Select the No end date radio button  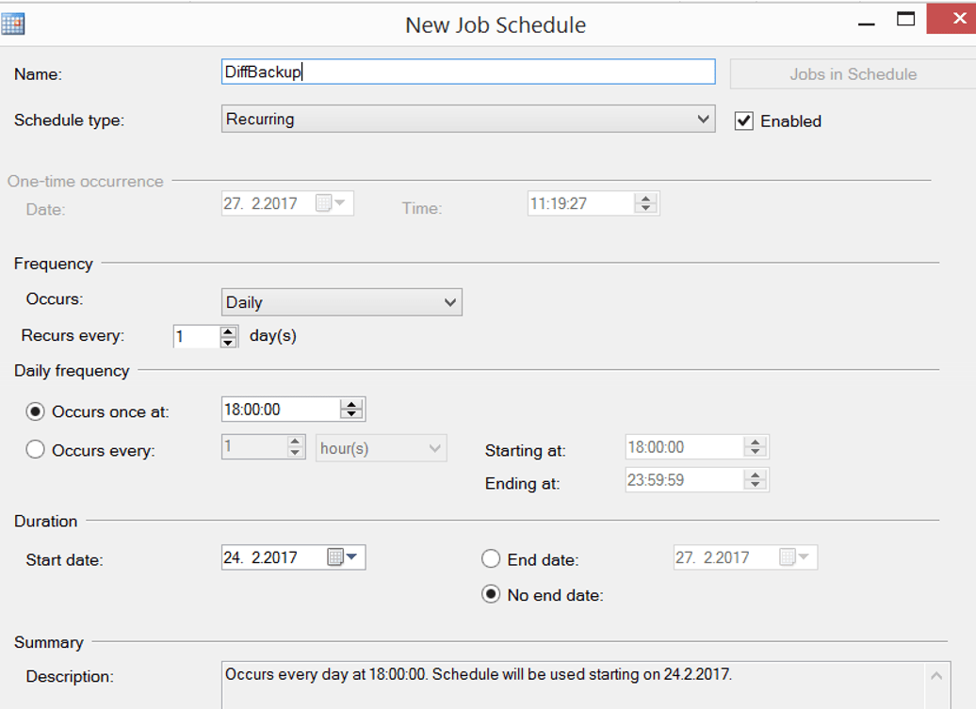click(491, 594)
